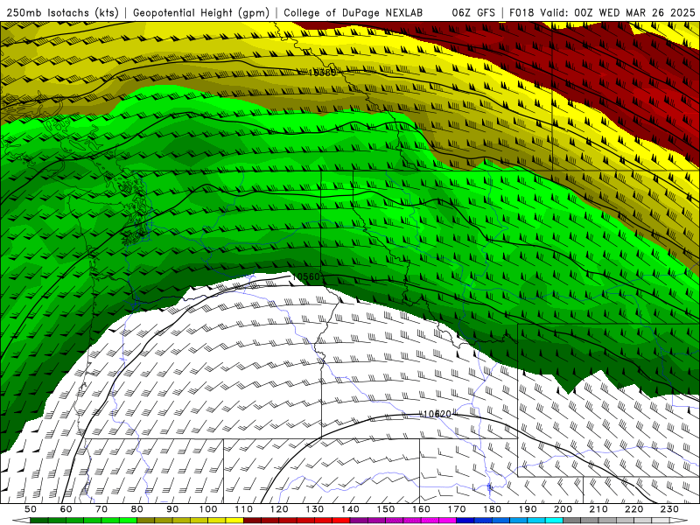Click the 150 value on the color scale
Screen dimensions: 700x525
(385, 509)
